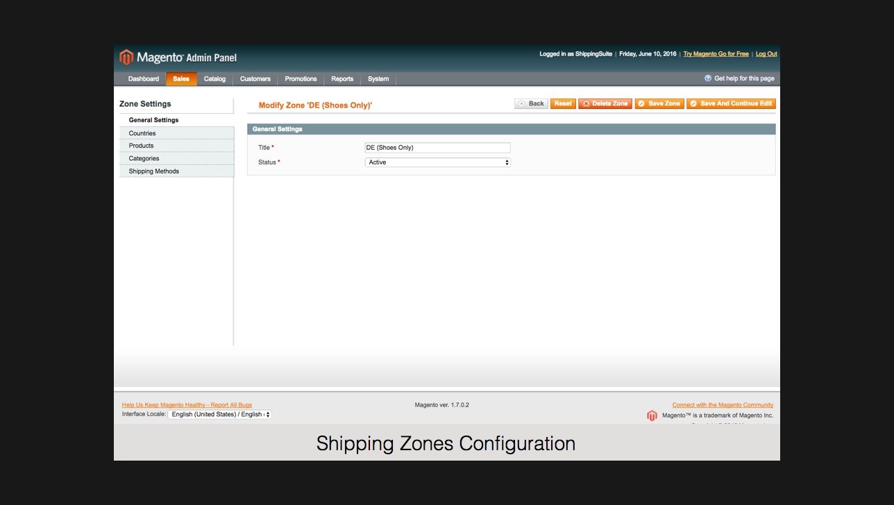
Task: Open the Customers menu
Action: tap(255, 79)
